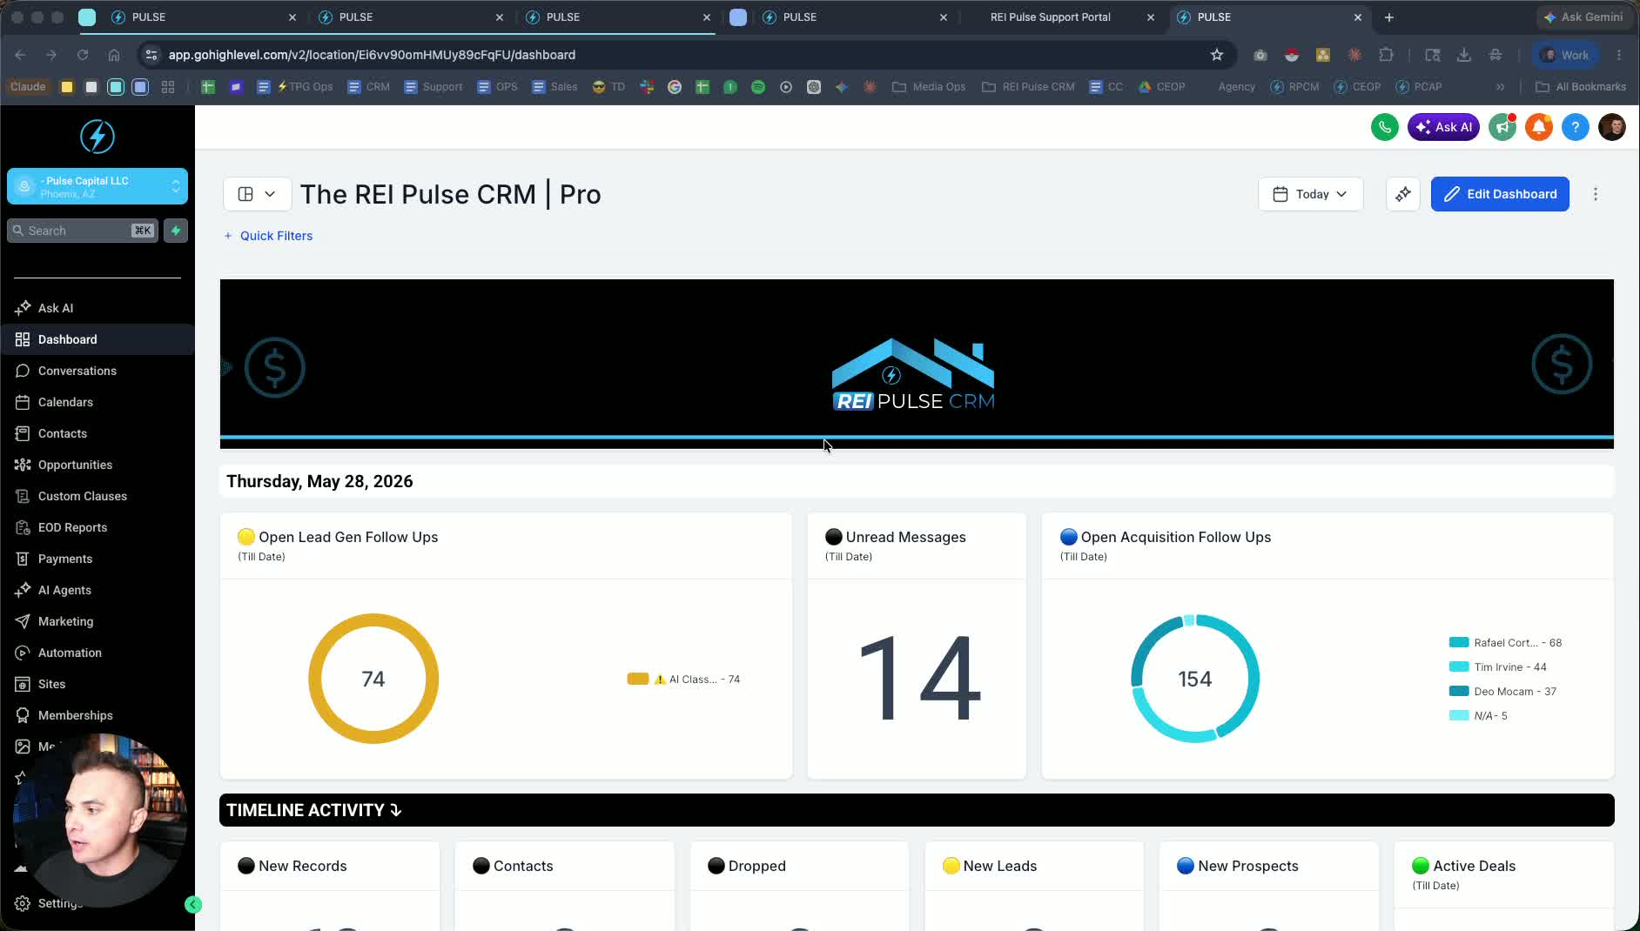Click the Rafael Cort... legend swatch

click(1459, 643)
